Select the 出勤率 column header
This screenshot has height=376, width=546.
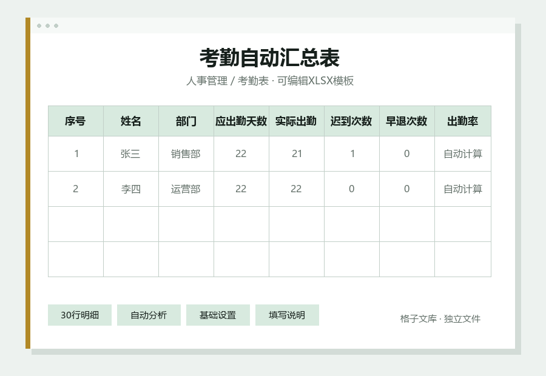[x=463, y=121]
